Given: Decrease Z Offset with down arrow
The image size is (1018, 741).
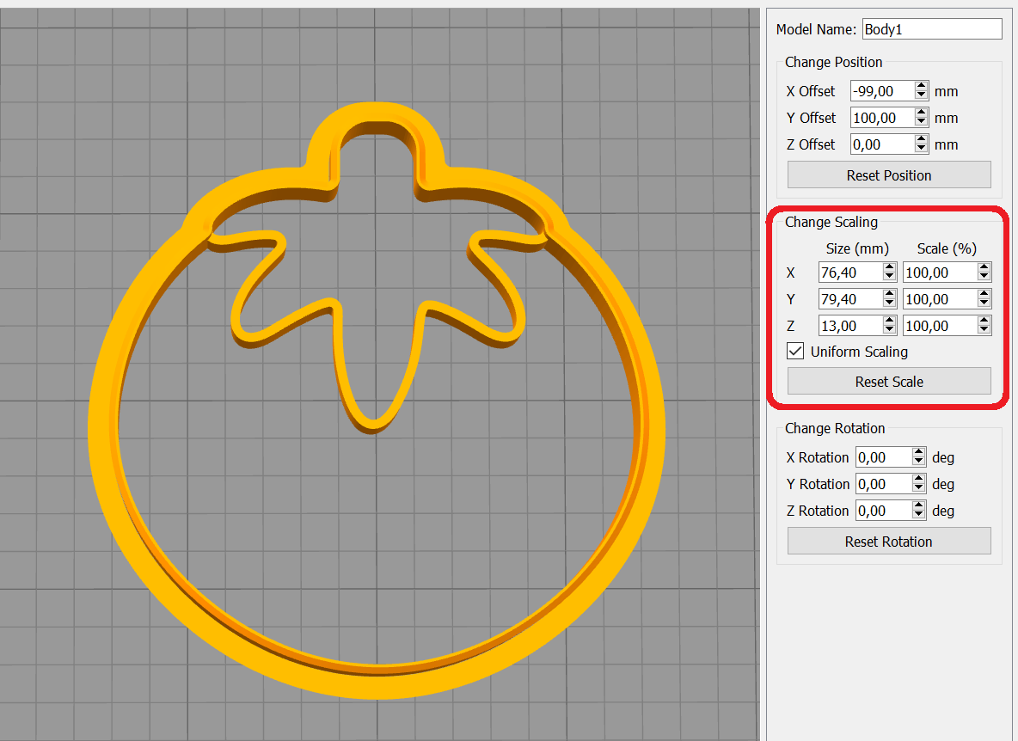Looking at the screenshot, I should (921, 149).
